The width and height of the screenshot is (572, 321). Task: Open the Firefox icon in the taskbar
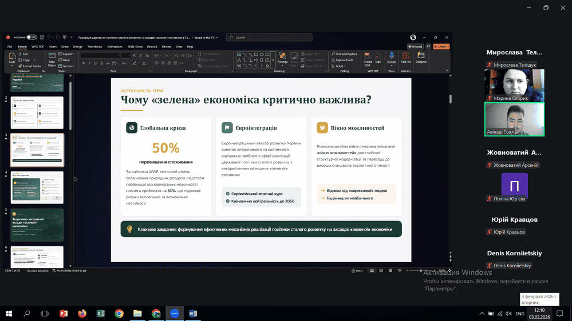pos(82,314)
